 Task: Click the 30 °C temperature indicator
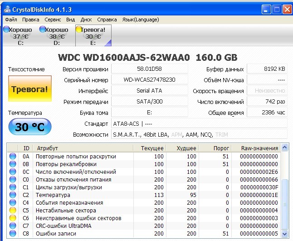[30, 127]
